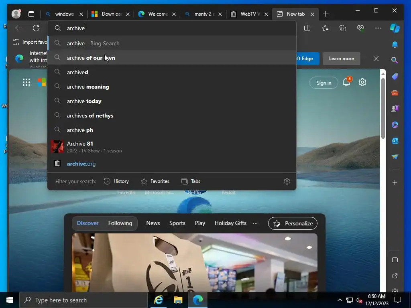
Task: Open the Windows Start menu
Action: 10,300
